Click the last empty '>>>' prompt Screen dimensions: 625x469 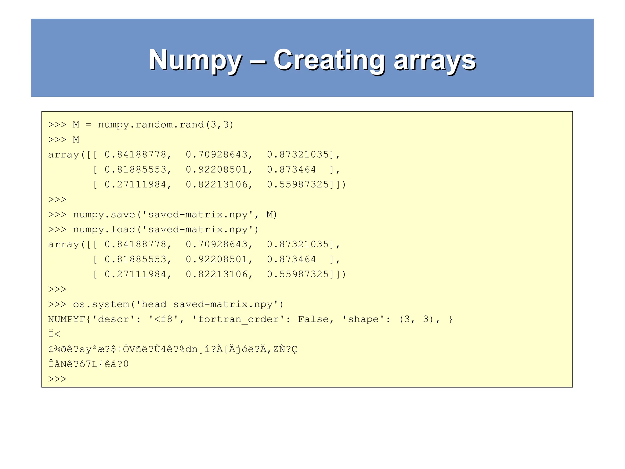(x=57, y=379)
